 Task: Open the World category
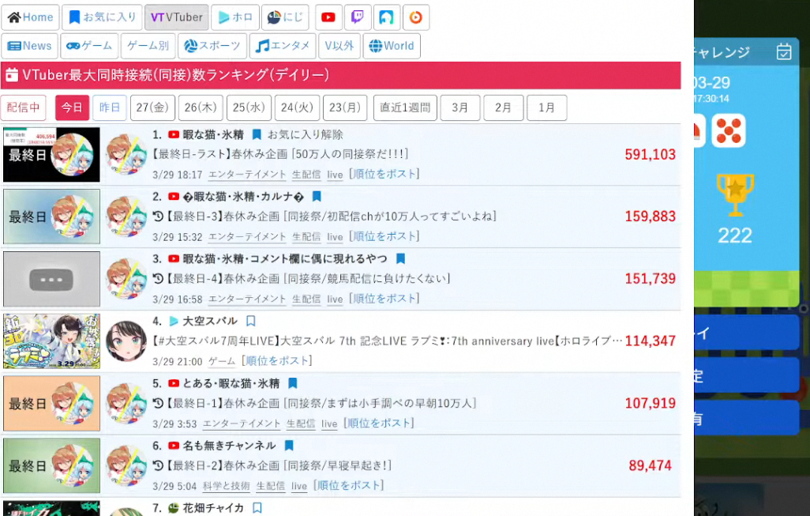point(392,46)
